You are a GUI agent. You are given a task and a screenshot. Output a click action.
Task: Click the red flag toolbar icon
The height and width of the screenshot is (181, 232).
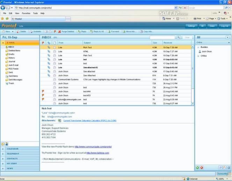pos(55,32)
